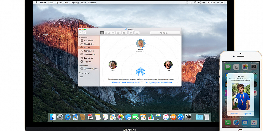Open the Trash in the Dock

click(207, 117)
